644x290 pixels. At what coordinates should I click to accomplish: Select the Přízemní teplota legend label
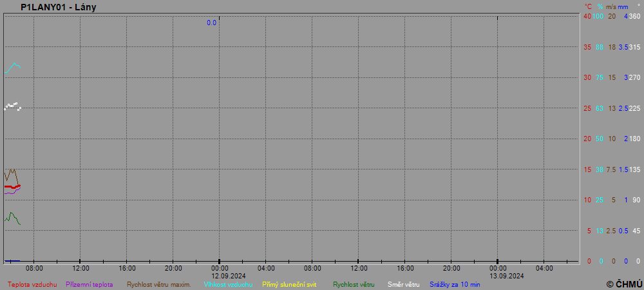90,284
